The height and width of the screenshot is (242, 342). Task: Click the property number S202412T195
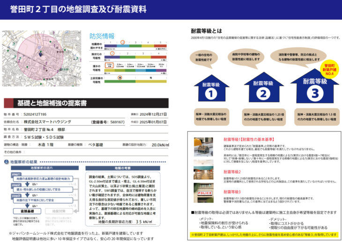pyautogui.click(x=35, y=114)
